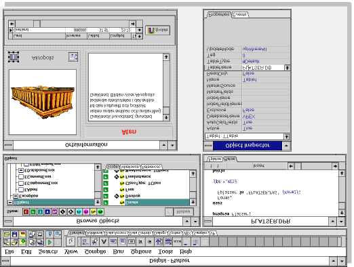Click the History button in Browse Objects
The height and width of the screenshot is (267, 354).
tap(183, 211)
